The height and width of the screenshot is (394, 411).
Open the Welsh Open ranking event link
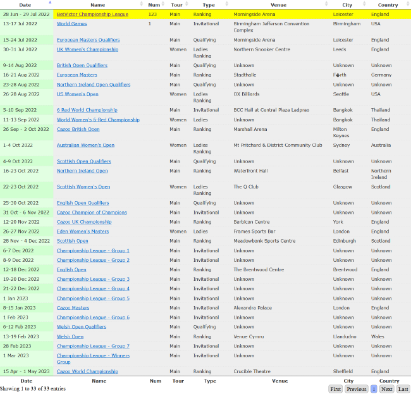pos(70,336)
